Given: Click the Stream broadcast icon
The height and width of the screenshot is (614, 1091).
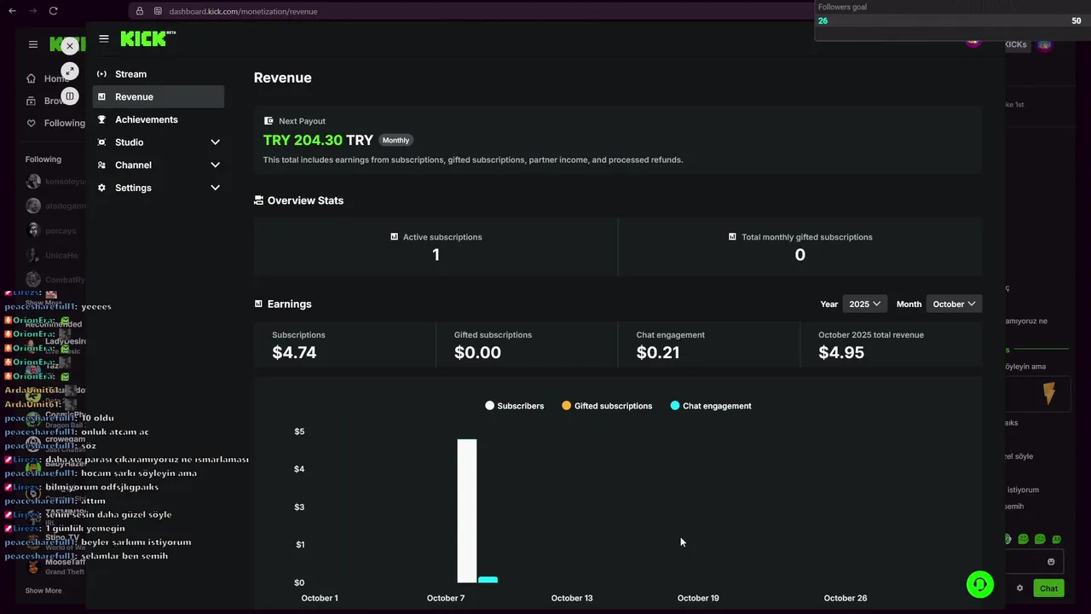Looking at the screenshot, I should coord(101,74).
